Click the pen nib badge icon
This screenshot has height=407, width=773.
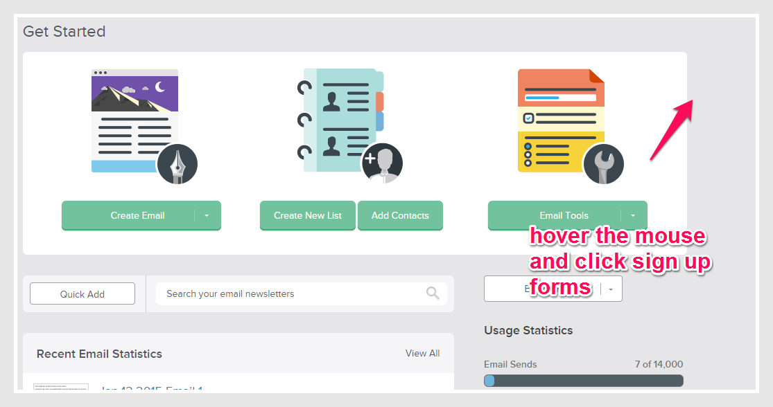click(177, 165)
